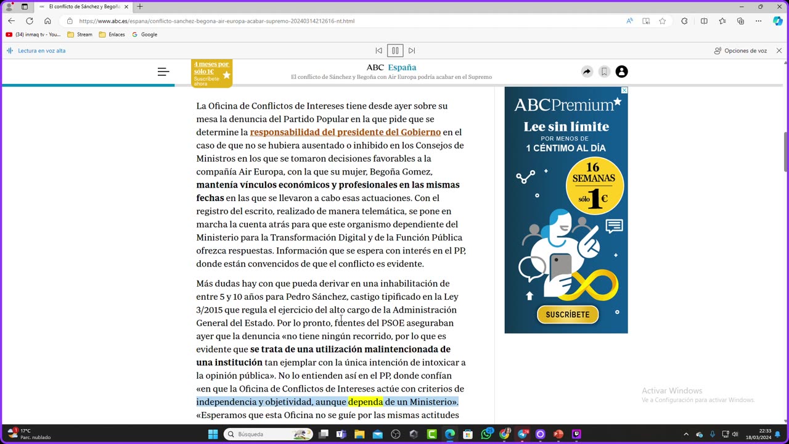
Task: Open the Stream bookmarks folder
Action: [80, 35]
